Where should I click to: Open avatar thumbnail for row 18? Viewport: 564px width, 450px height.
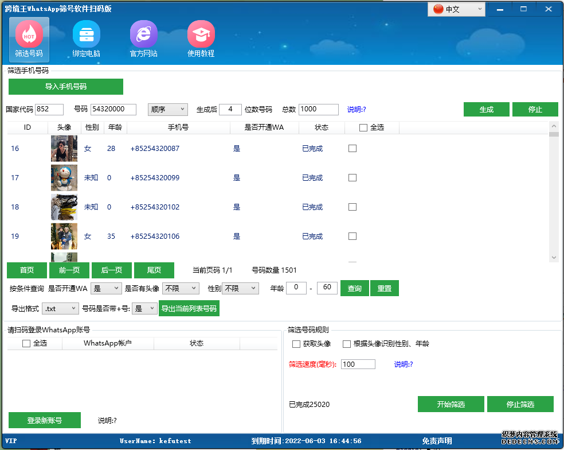(x=64, y=207)
